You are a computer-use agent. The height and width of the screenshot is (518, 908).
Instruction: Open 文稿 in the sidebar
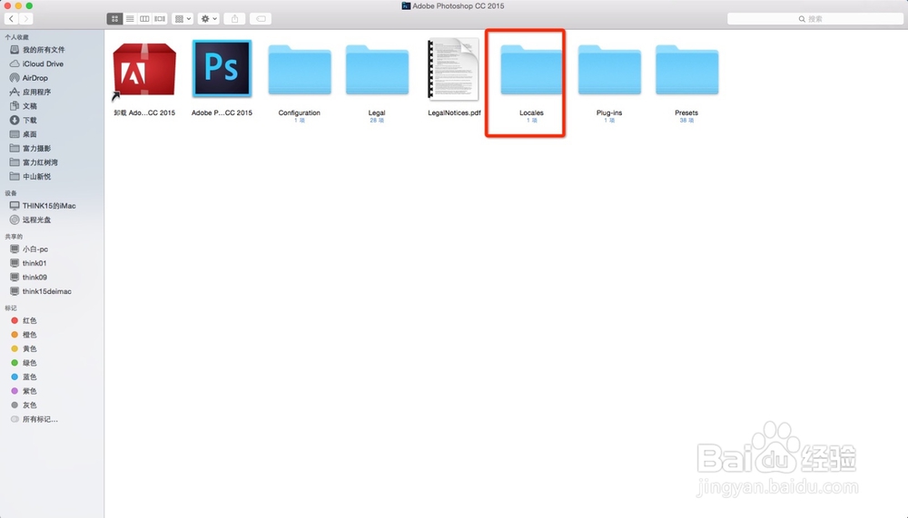(30, 106)
